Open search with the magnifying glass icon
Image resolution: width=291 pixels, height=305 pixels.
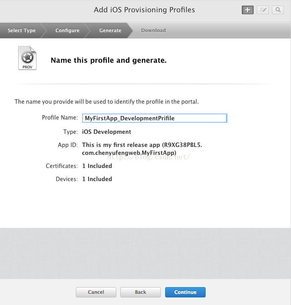[x=278, y=10]
